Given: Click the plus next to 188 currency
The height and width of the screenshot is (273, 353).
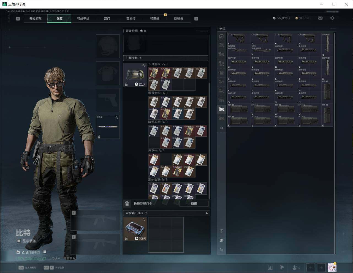Looking at the screenshot, I should click(308, 18).
